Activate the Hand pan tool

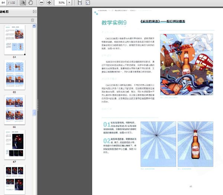pos(30,3)
